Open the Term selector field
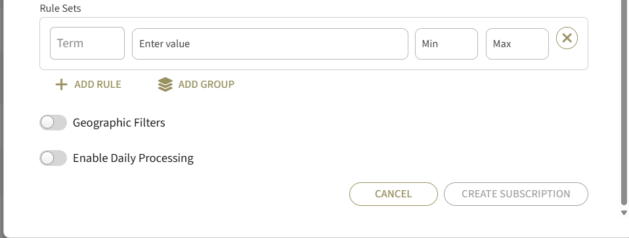 [x=87, y=43]
